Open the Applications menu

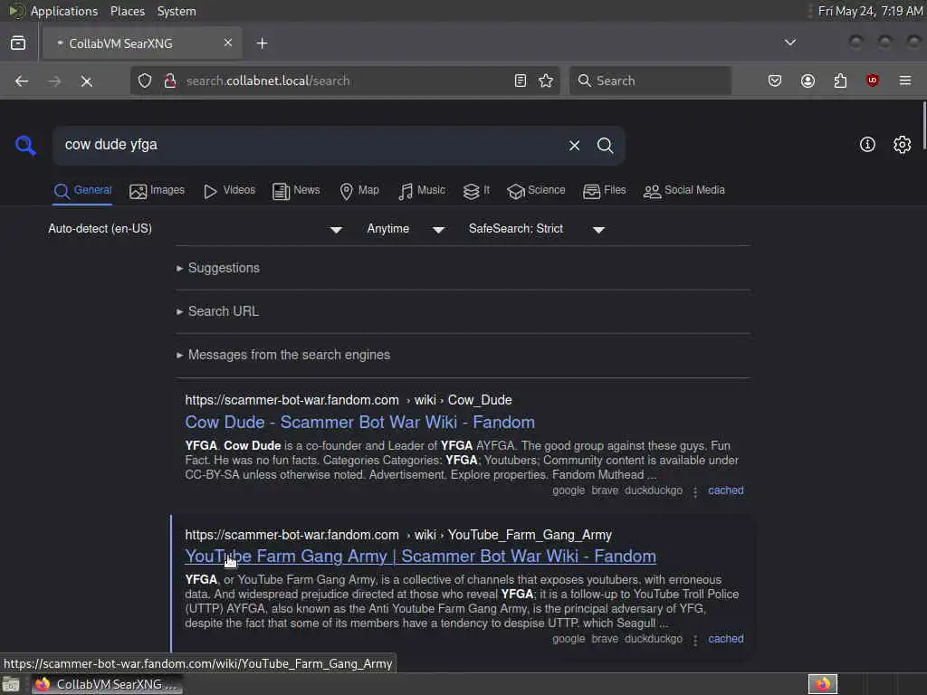click(x=64, y=11)
